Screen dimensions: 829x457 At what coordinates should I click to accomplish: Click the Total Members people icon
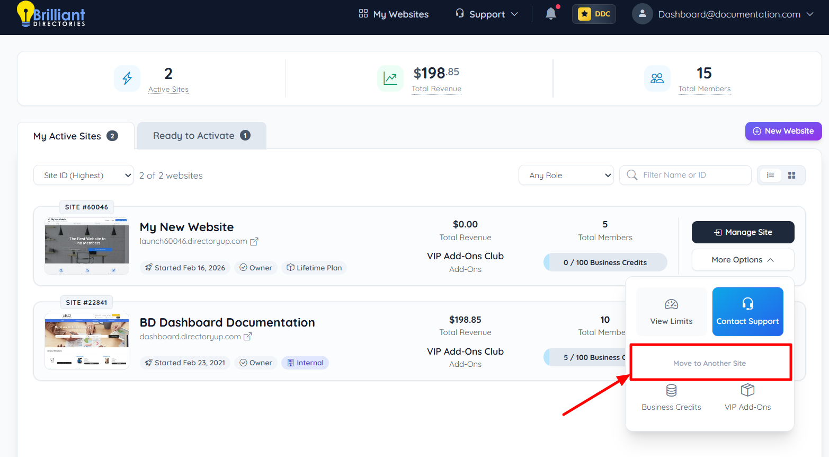point(657,78)
